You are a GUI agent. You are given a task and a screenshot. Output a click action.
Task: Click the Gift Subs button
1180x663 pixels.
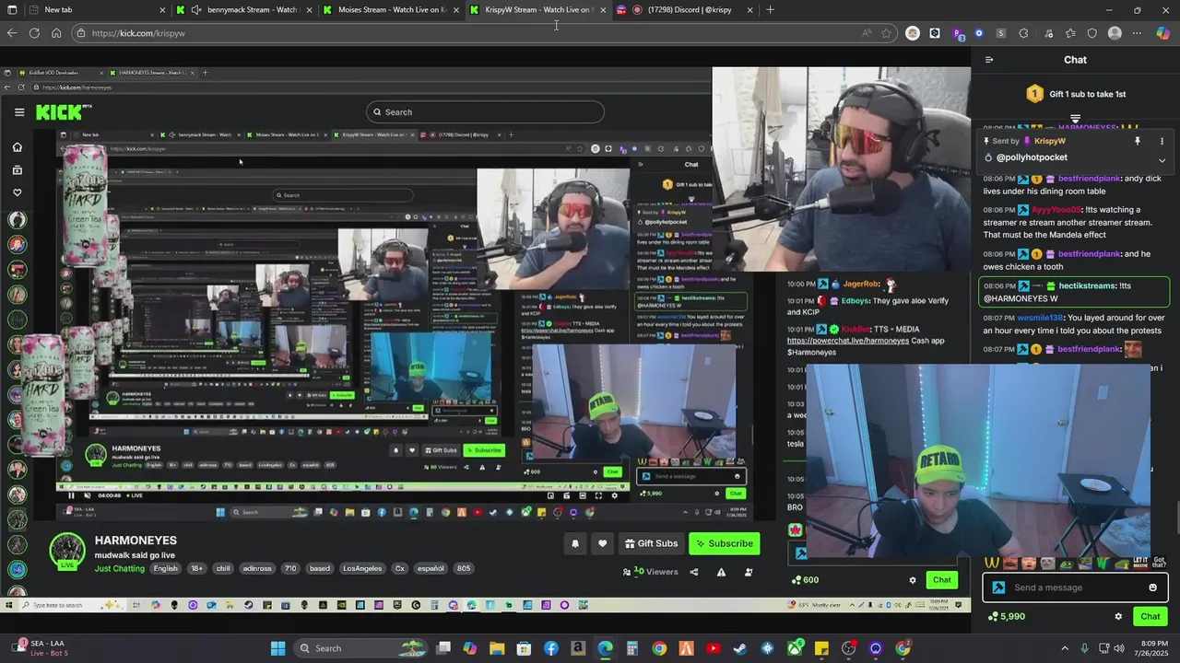(x=651, y=543)
